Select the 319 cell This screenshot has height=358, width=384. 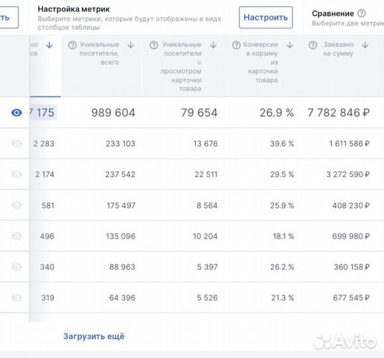48,298
